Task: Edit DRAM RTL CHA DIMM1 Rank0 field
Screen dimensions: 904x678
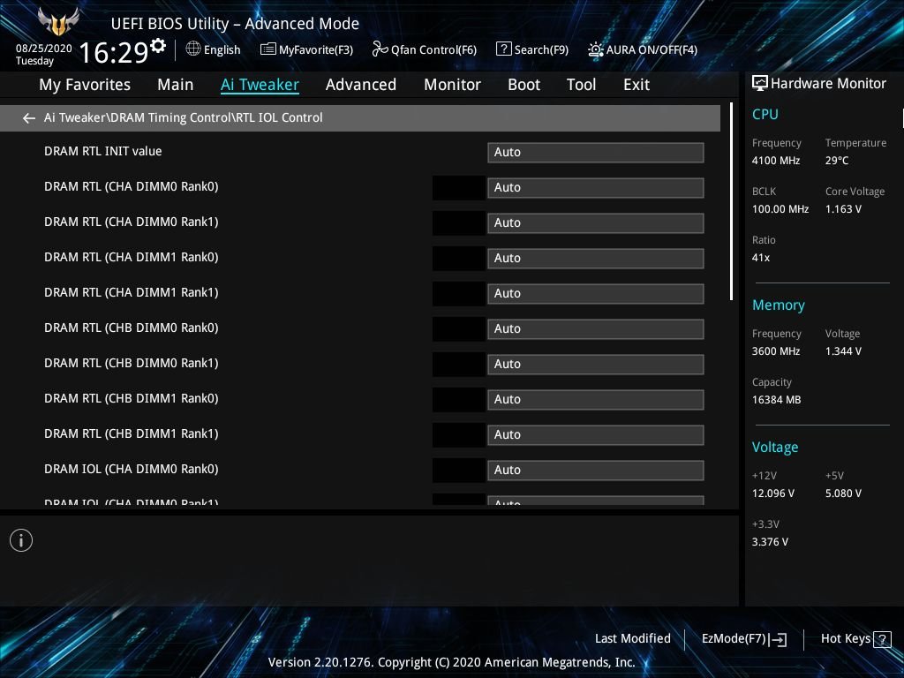Action: pos(596,259)
